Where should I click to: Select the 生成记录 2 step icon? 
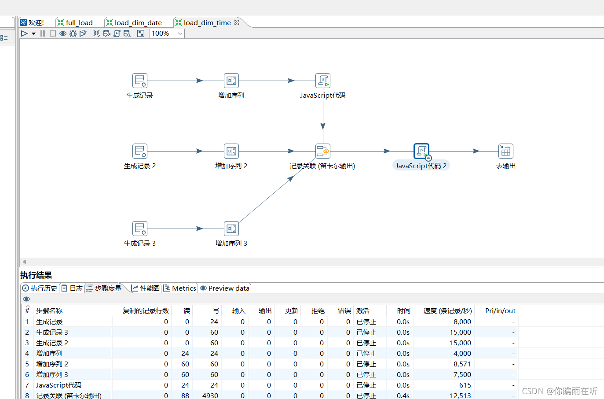[140, 151]
